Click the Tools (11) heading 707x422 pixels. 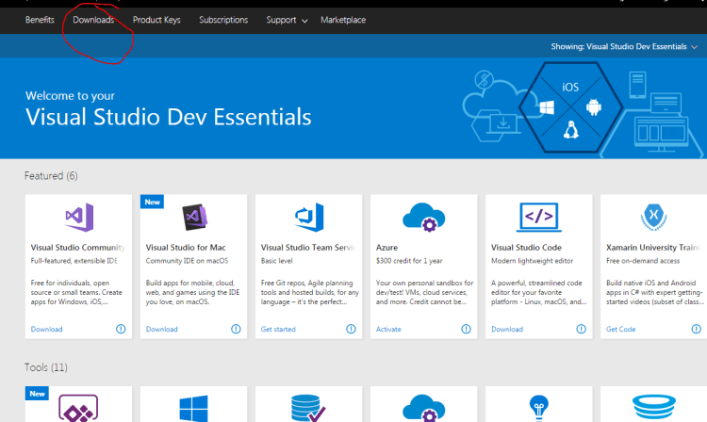coord(46,367)
